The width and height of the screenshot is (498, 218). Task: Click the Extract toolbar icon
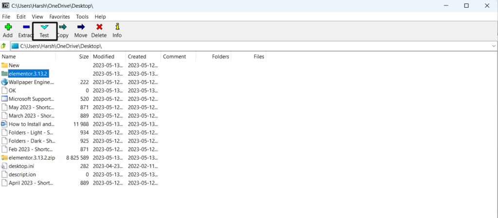coord(26,27)
